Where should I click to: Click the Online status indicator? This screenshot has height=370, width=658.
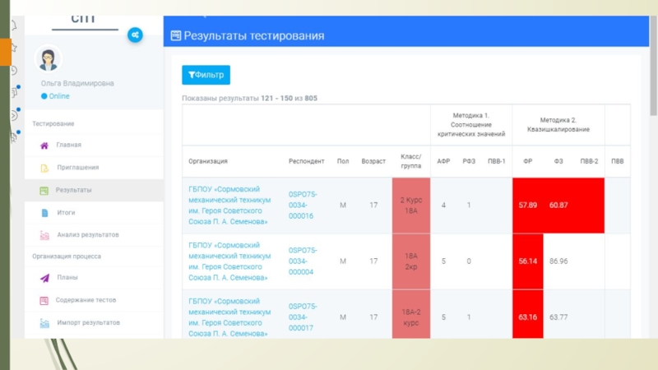55,96
